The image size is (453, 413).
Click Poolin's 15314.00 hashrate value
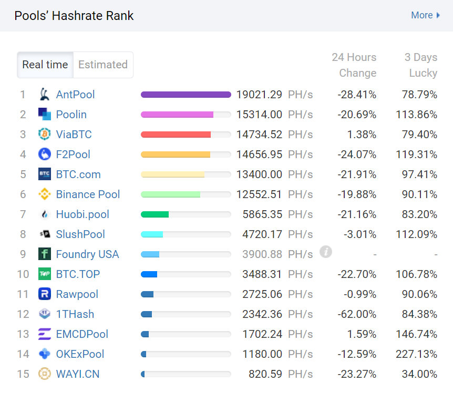tap(259, 115)
